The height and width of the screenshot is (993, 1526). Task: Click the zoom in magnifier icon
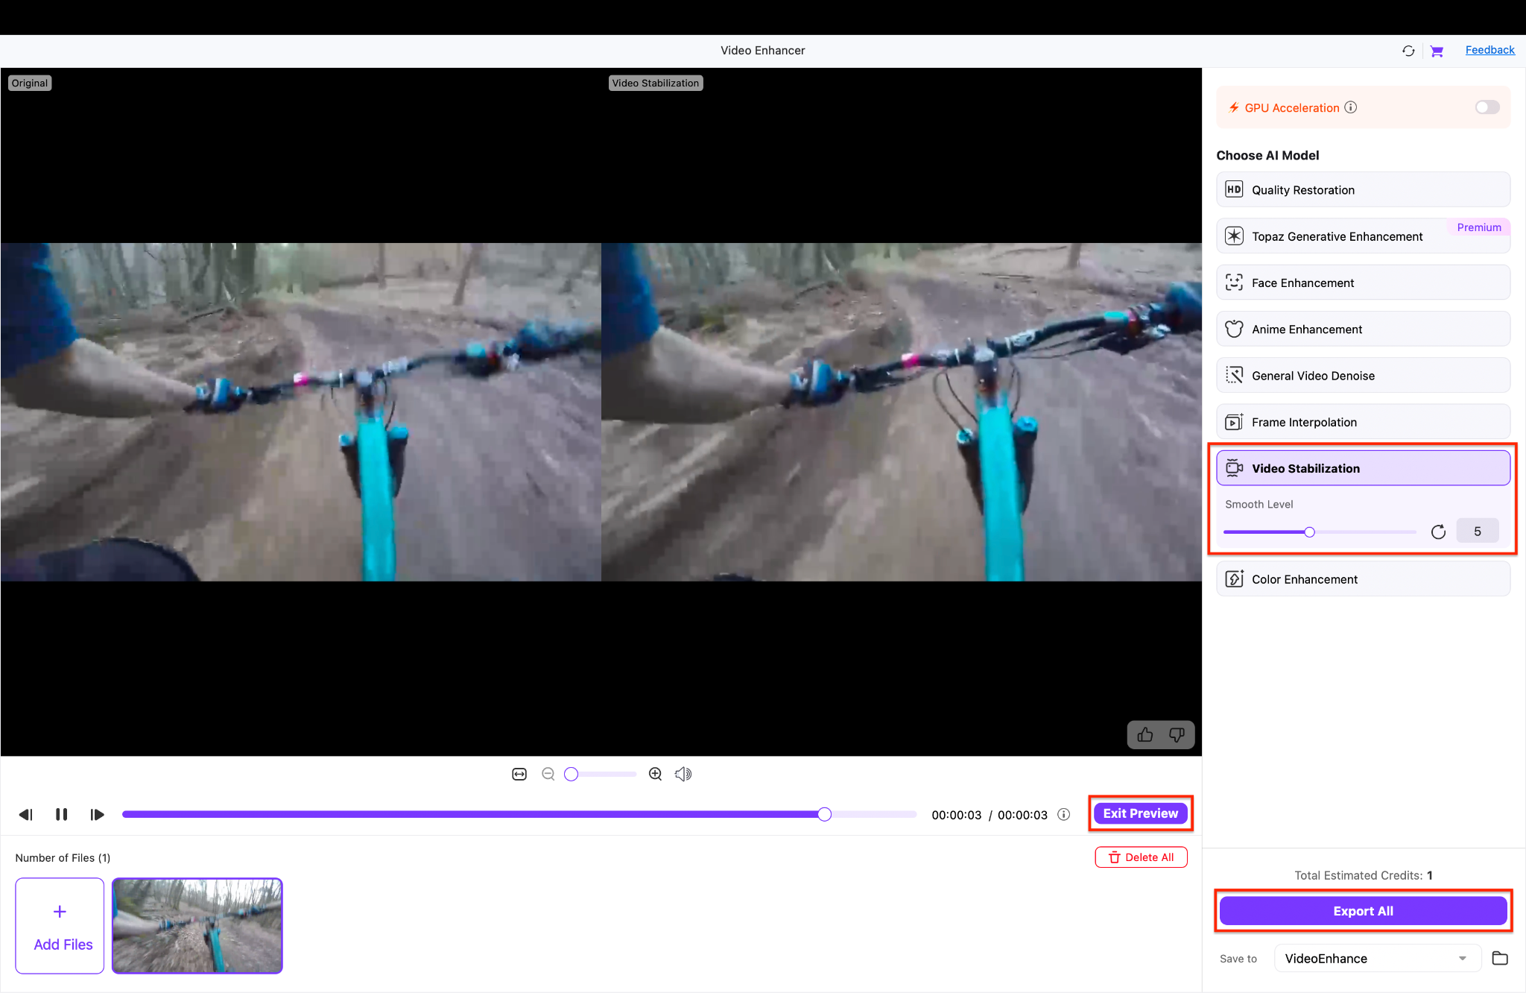[x=655, y=774]
